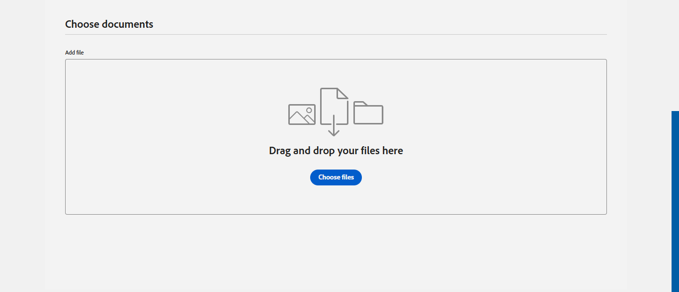679x292 pixels.
Task: Click the tab of the folder icon
Action: 360,104
